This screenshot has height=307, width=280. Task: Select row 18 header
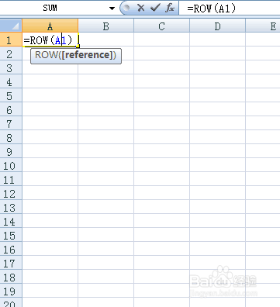11,277
